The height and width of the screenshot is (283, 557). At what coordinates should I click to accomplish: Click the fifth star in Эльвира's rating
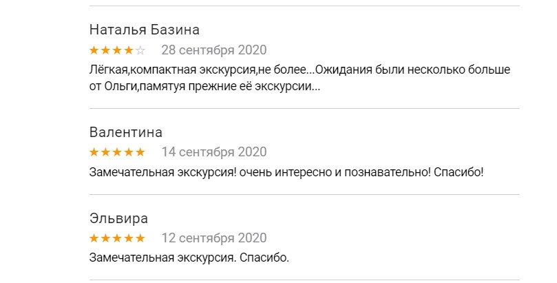click(x=140, y=238)
